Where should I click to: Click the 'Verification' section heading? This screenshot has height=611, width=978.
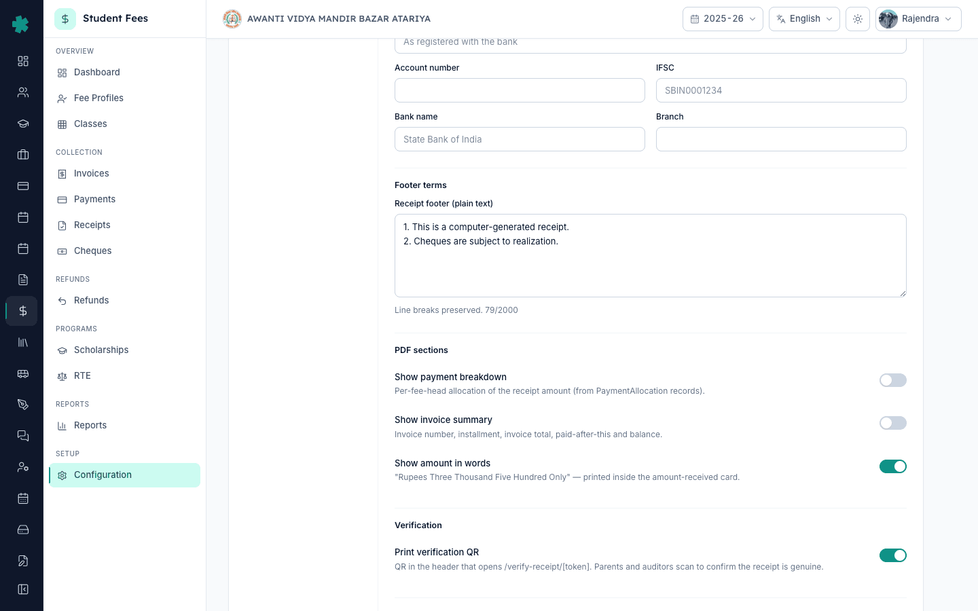[x=418, y=525]
